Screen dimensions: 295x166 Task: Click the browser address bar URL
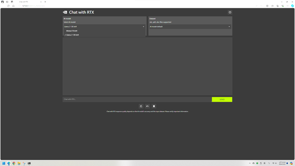[33, 6]
